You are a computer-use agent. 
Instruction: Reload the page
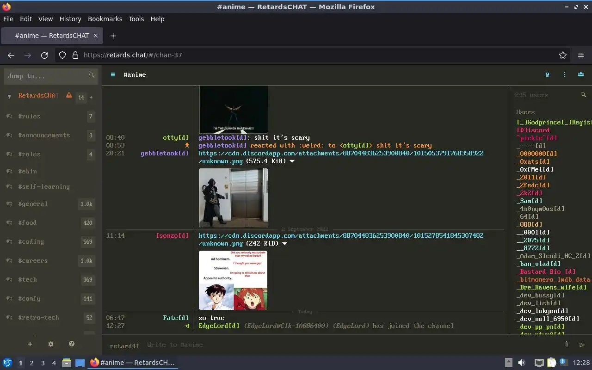pos(44,55)
